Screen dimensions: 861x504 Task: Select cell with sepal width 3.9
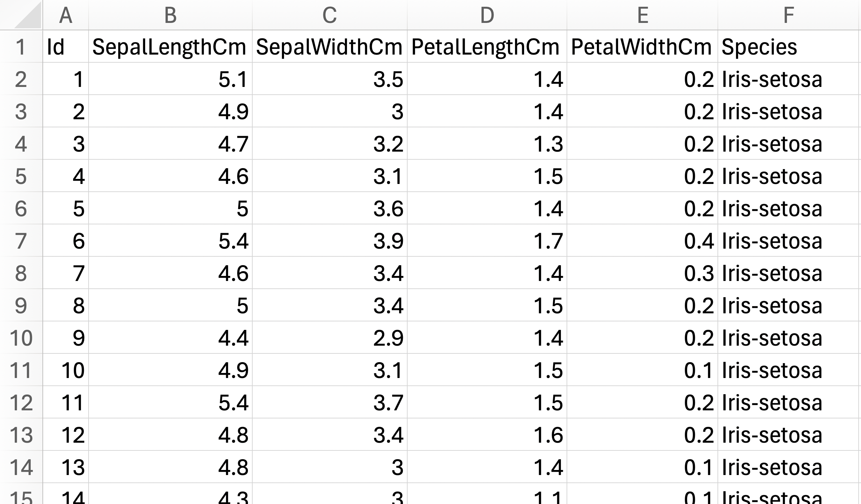click(330, 241)
